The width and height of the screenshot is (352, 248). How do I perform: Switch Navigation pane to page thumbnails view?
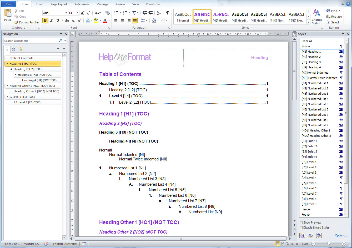[13, 49]
